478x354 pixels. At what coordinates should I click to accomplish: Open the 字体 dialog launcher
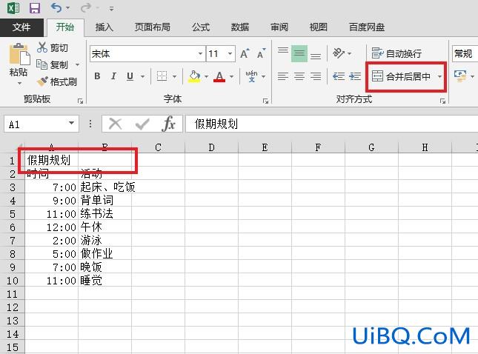265,101
